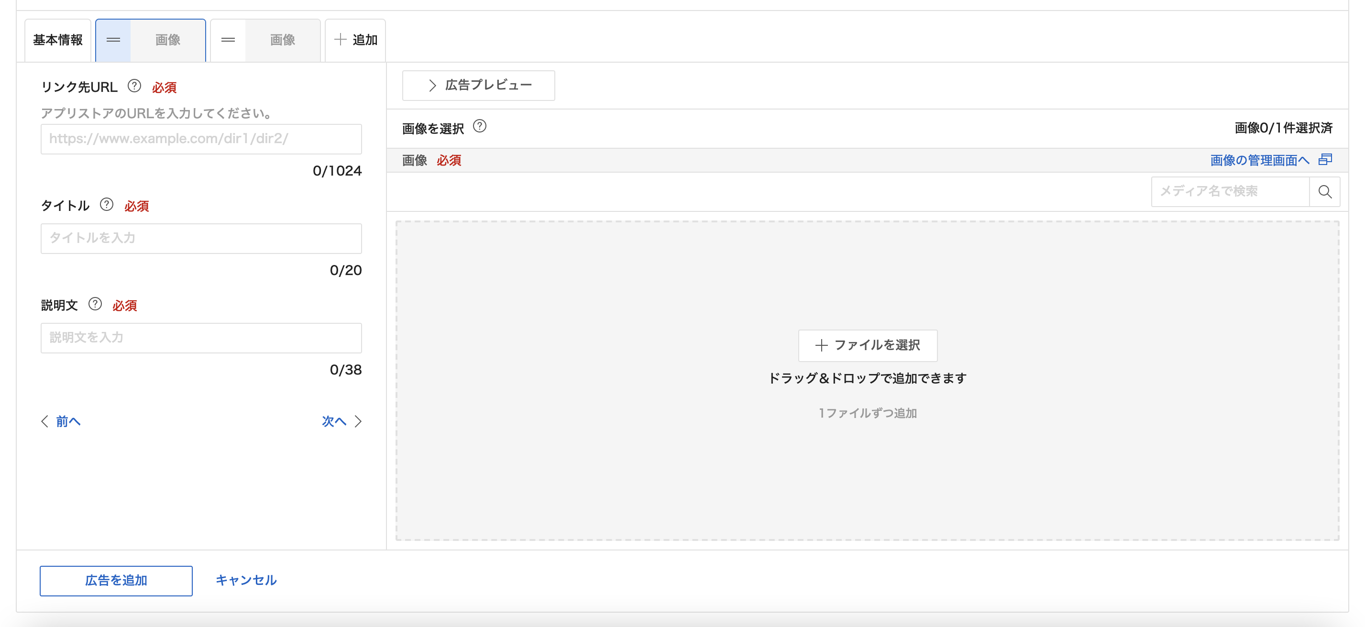Click the ファイルを選択 upload button

click(868, 345)
